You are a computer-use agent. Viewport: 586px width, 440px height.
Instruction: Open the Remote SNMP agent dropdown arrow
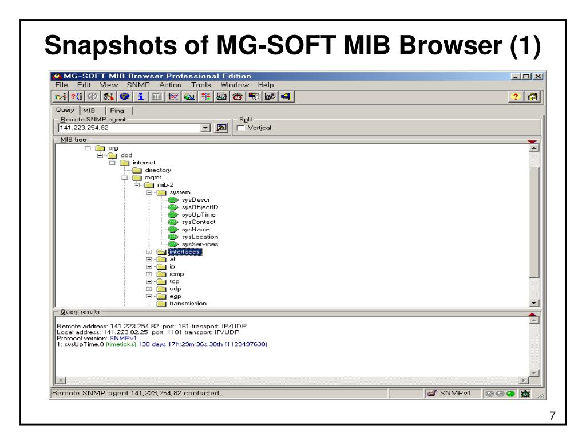click(205, 128)
